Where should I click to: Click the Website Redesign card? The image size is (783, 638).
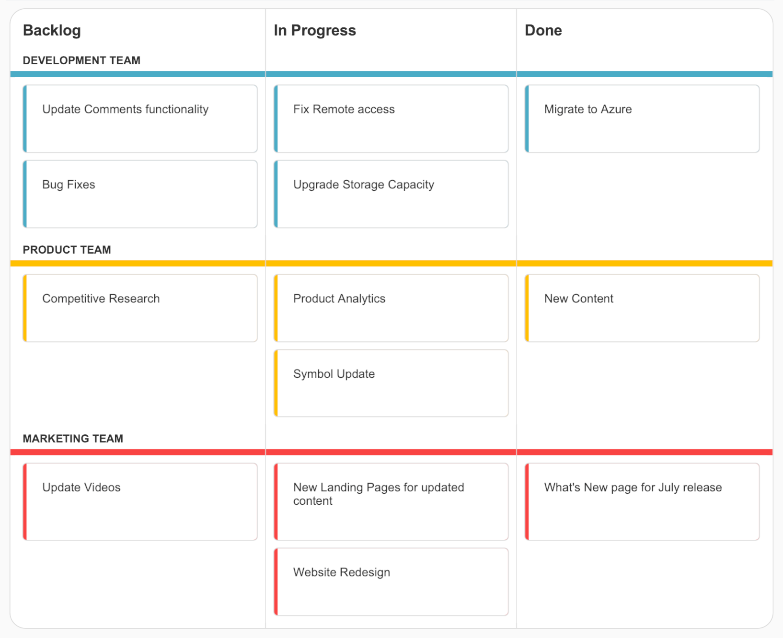[391, 581]
